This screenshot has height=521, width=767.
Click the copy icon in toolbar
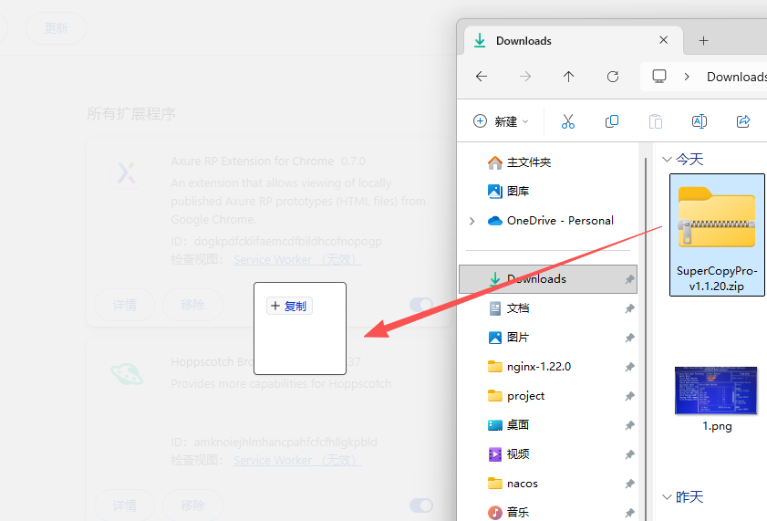tap(612, 121)
